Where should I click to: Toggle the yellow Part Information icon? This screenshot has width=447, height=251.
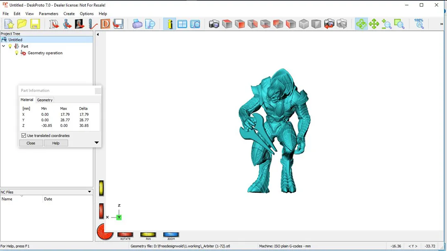170,24
